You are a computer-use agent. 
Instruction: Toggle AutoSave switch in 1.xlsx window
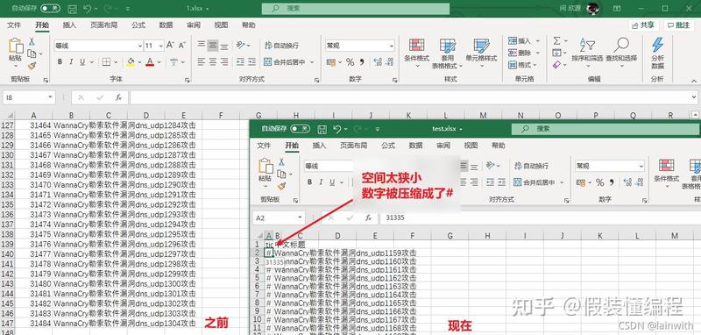tap(50, 9)
